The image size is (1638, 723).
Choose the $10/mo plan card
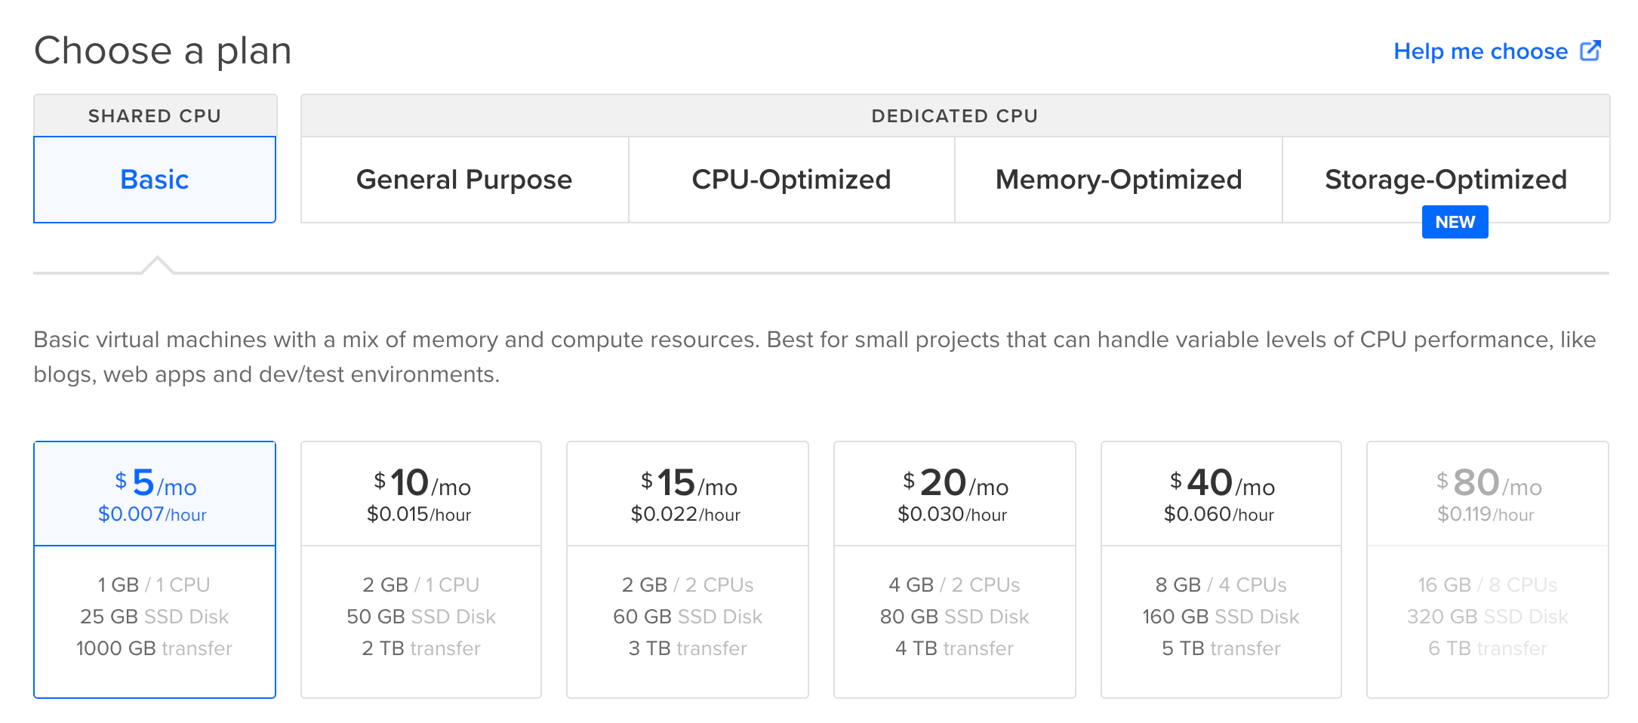point(421,570)
